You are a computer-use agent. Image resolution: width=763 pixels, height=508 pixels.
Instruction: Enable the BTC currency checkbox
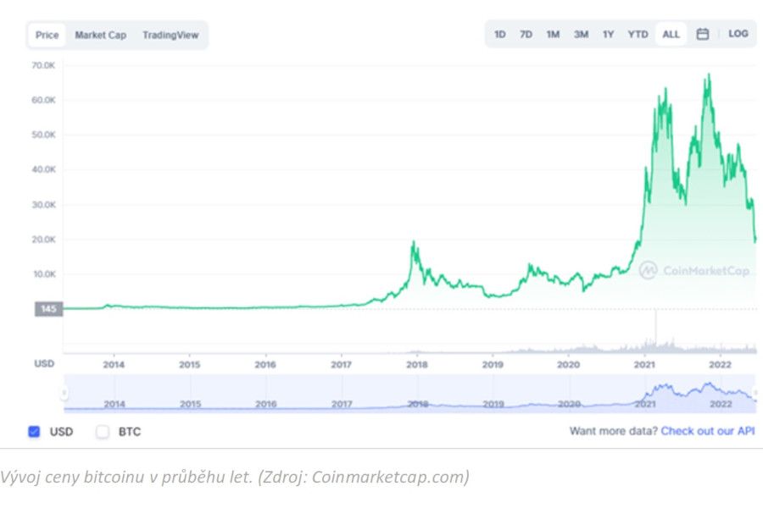103,432
